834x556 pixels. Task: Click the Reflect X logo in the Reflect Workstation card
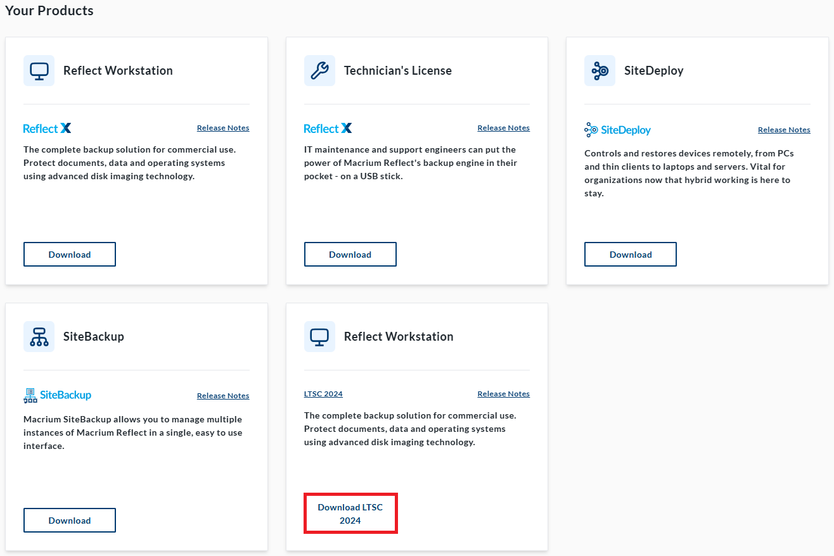48,129
